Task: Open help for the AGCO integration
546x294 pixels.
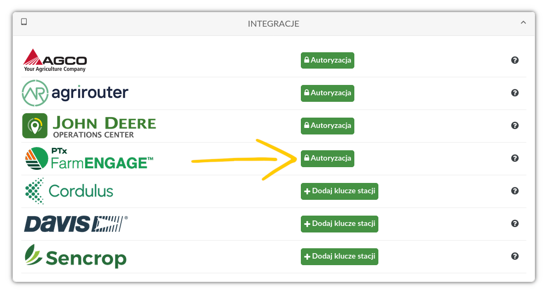Action: pos(514,60)
